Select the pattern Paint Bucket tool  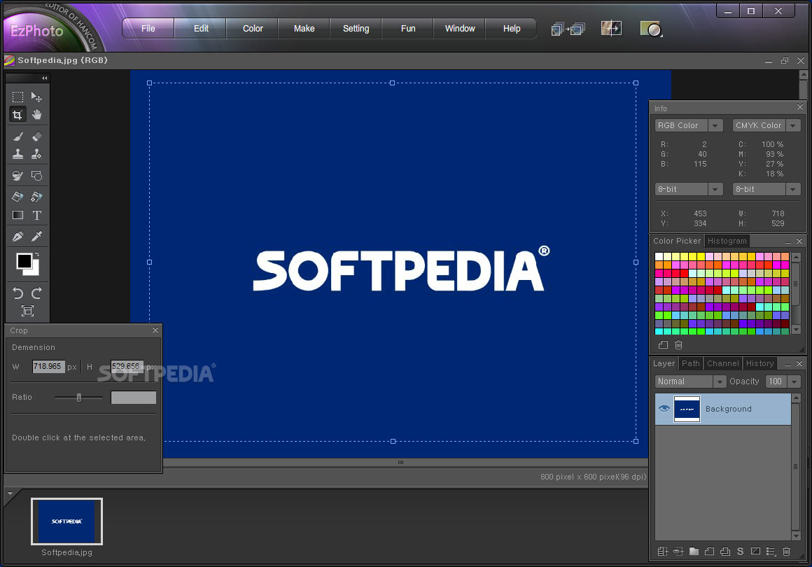(x=37, y=197)
